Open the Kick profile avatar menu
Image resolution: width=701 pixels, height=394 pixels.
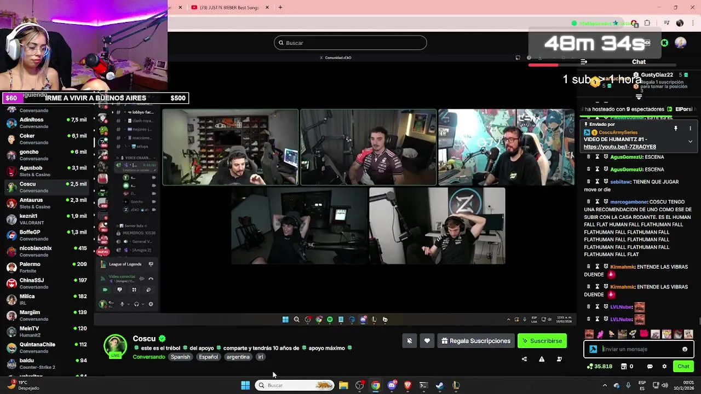click(x=680, y=43)
